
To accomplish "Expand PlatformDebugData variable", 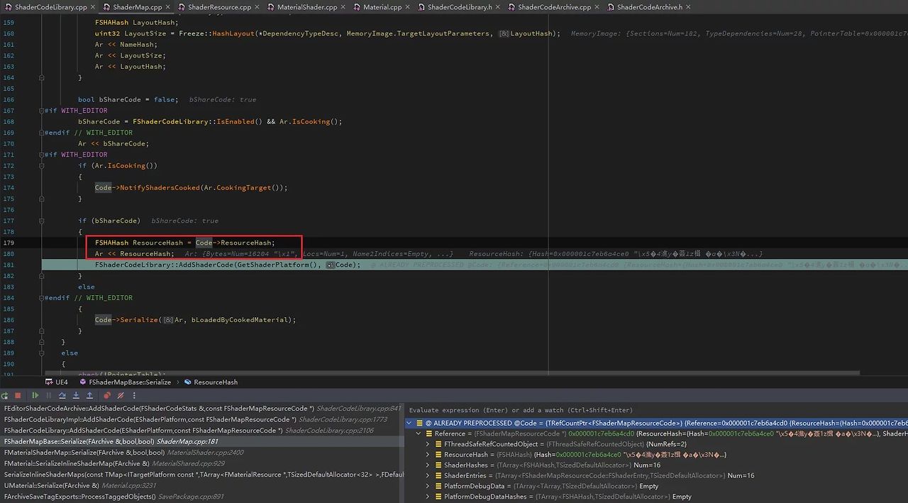I will pos(428,486).
